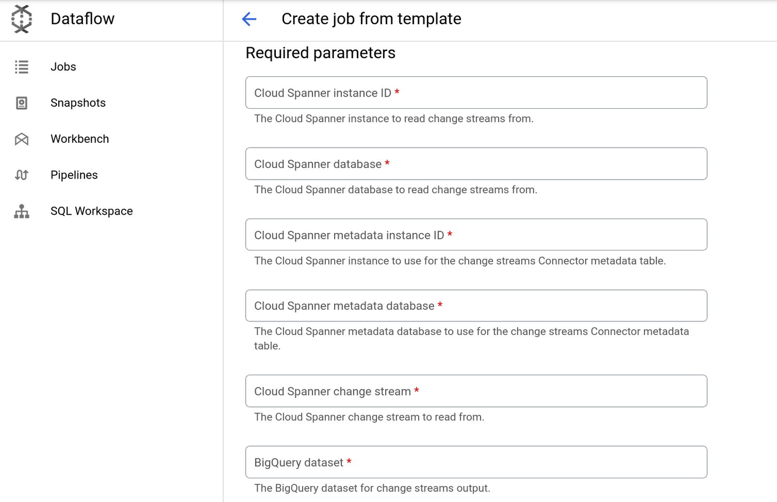
Task: Click the Pipelines icon in sidebar
Action: coord(21,175)
